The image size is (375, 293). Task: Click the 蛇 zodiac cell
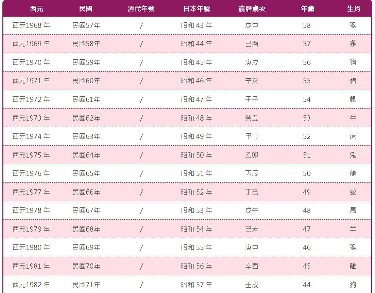[x=353, y=192]
